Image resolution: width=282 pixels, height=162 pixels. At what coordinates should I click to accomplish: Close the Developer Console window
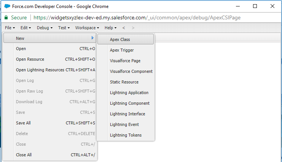pyautogui.click(x=272, y=6)
